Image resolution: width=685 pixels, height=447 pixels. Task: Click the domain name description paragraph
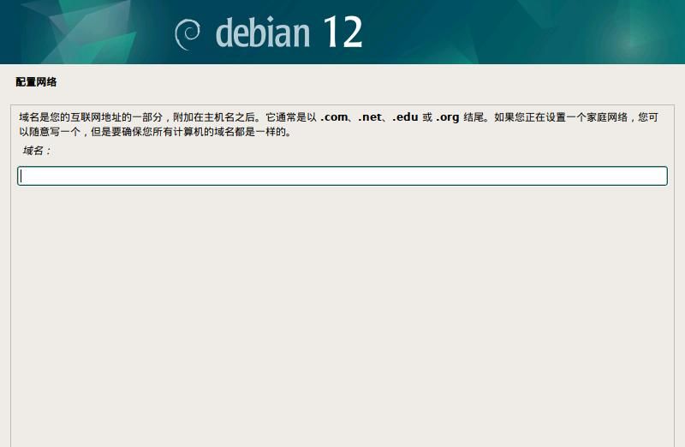pos(338,124)
